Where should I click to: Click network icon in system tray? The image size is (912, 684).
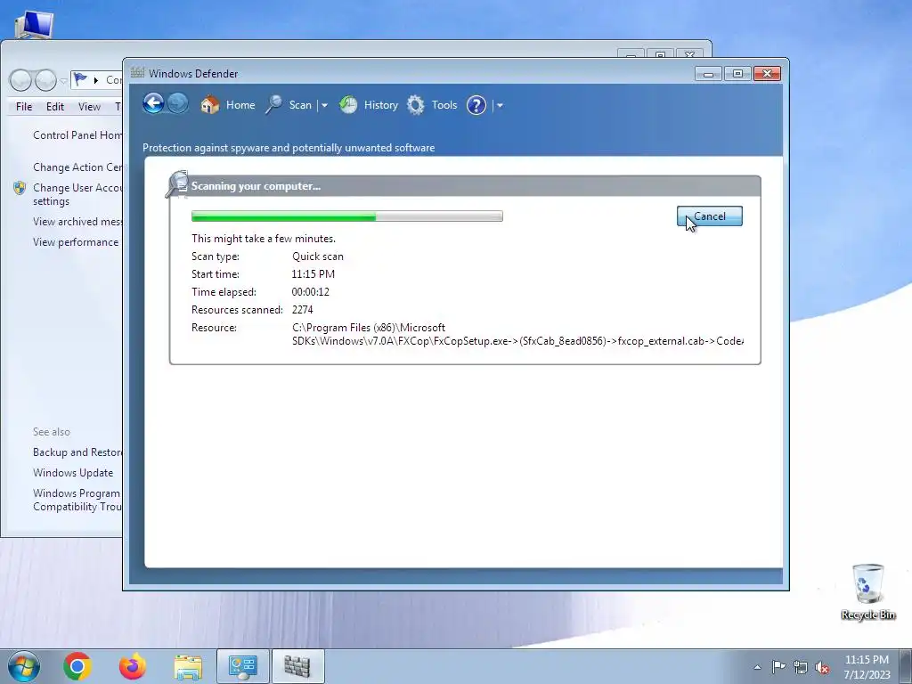(801, 667)
